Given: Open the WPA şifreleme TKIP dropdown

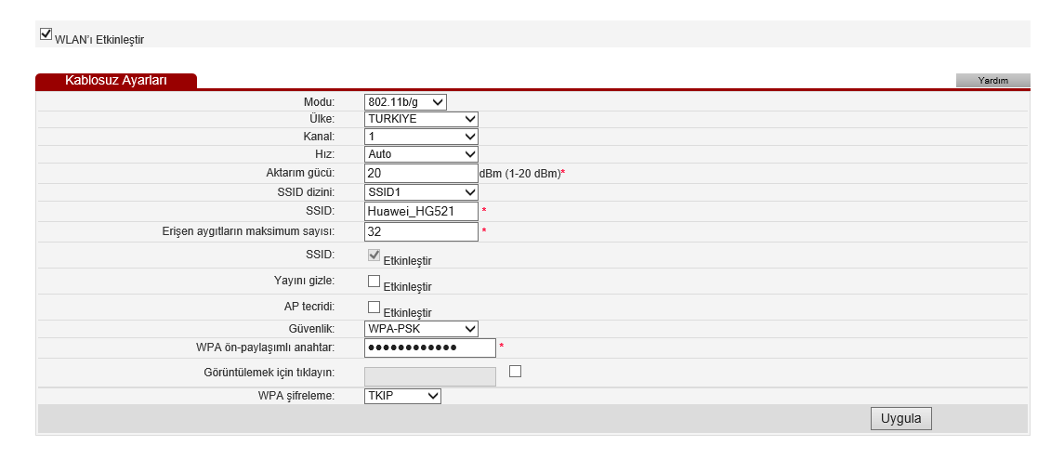Looking at the screenshot, I should [x=402, y=397].
